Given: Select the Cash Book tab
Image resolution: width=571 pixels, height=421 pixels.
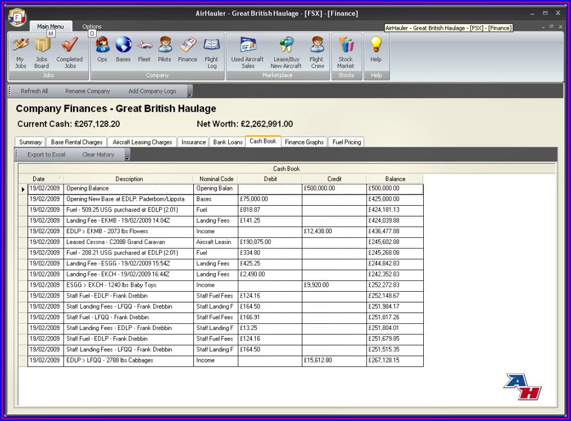Looking at the screenshot, I should tap(263, 141).
